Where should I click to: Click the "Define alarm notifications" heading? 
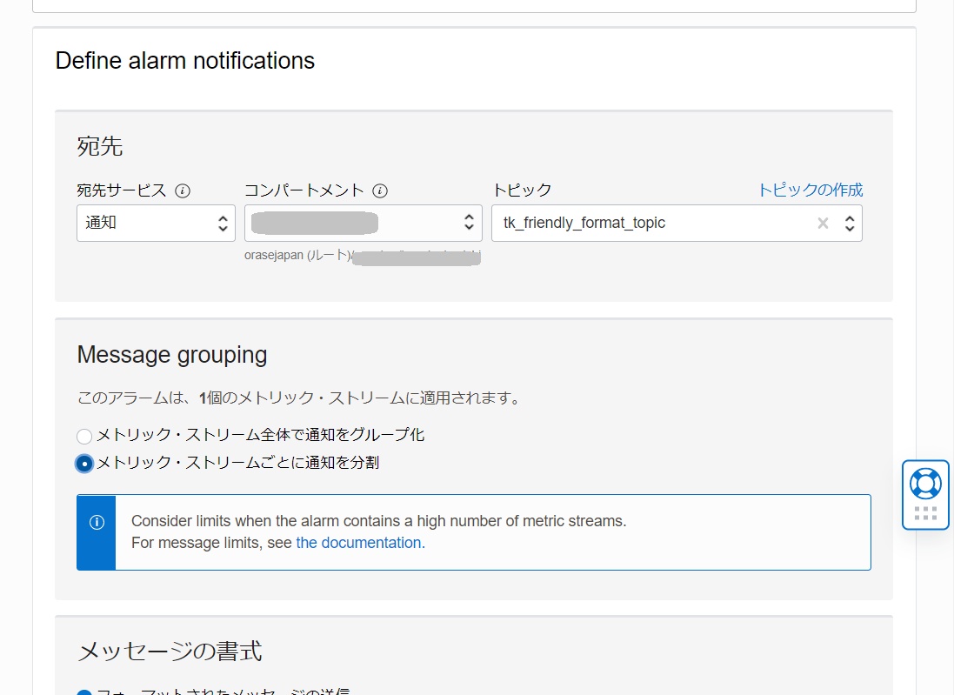185,61
